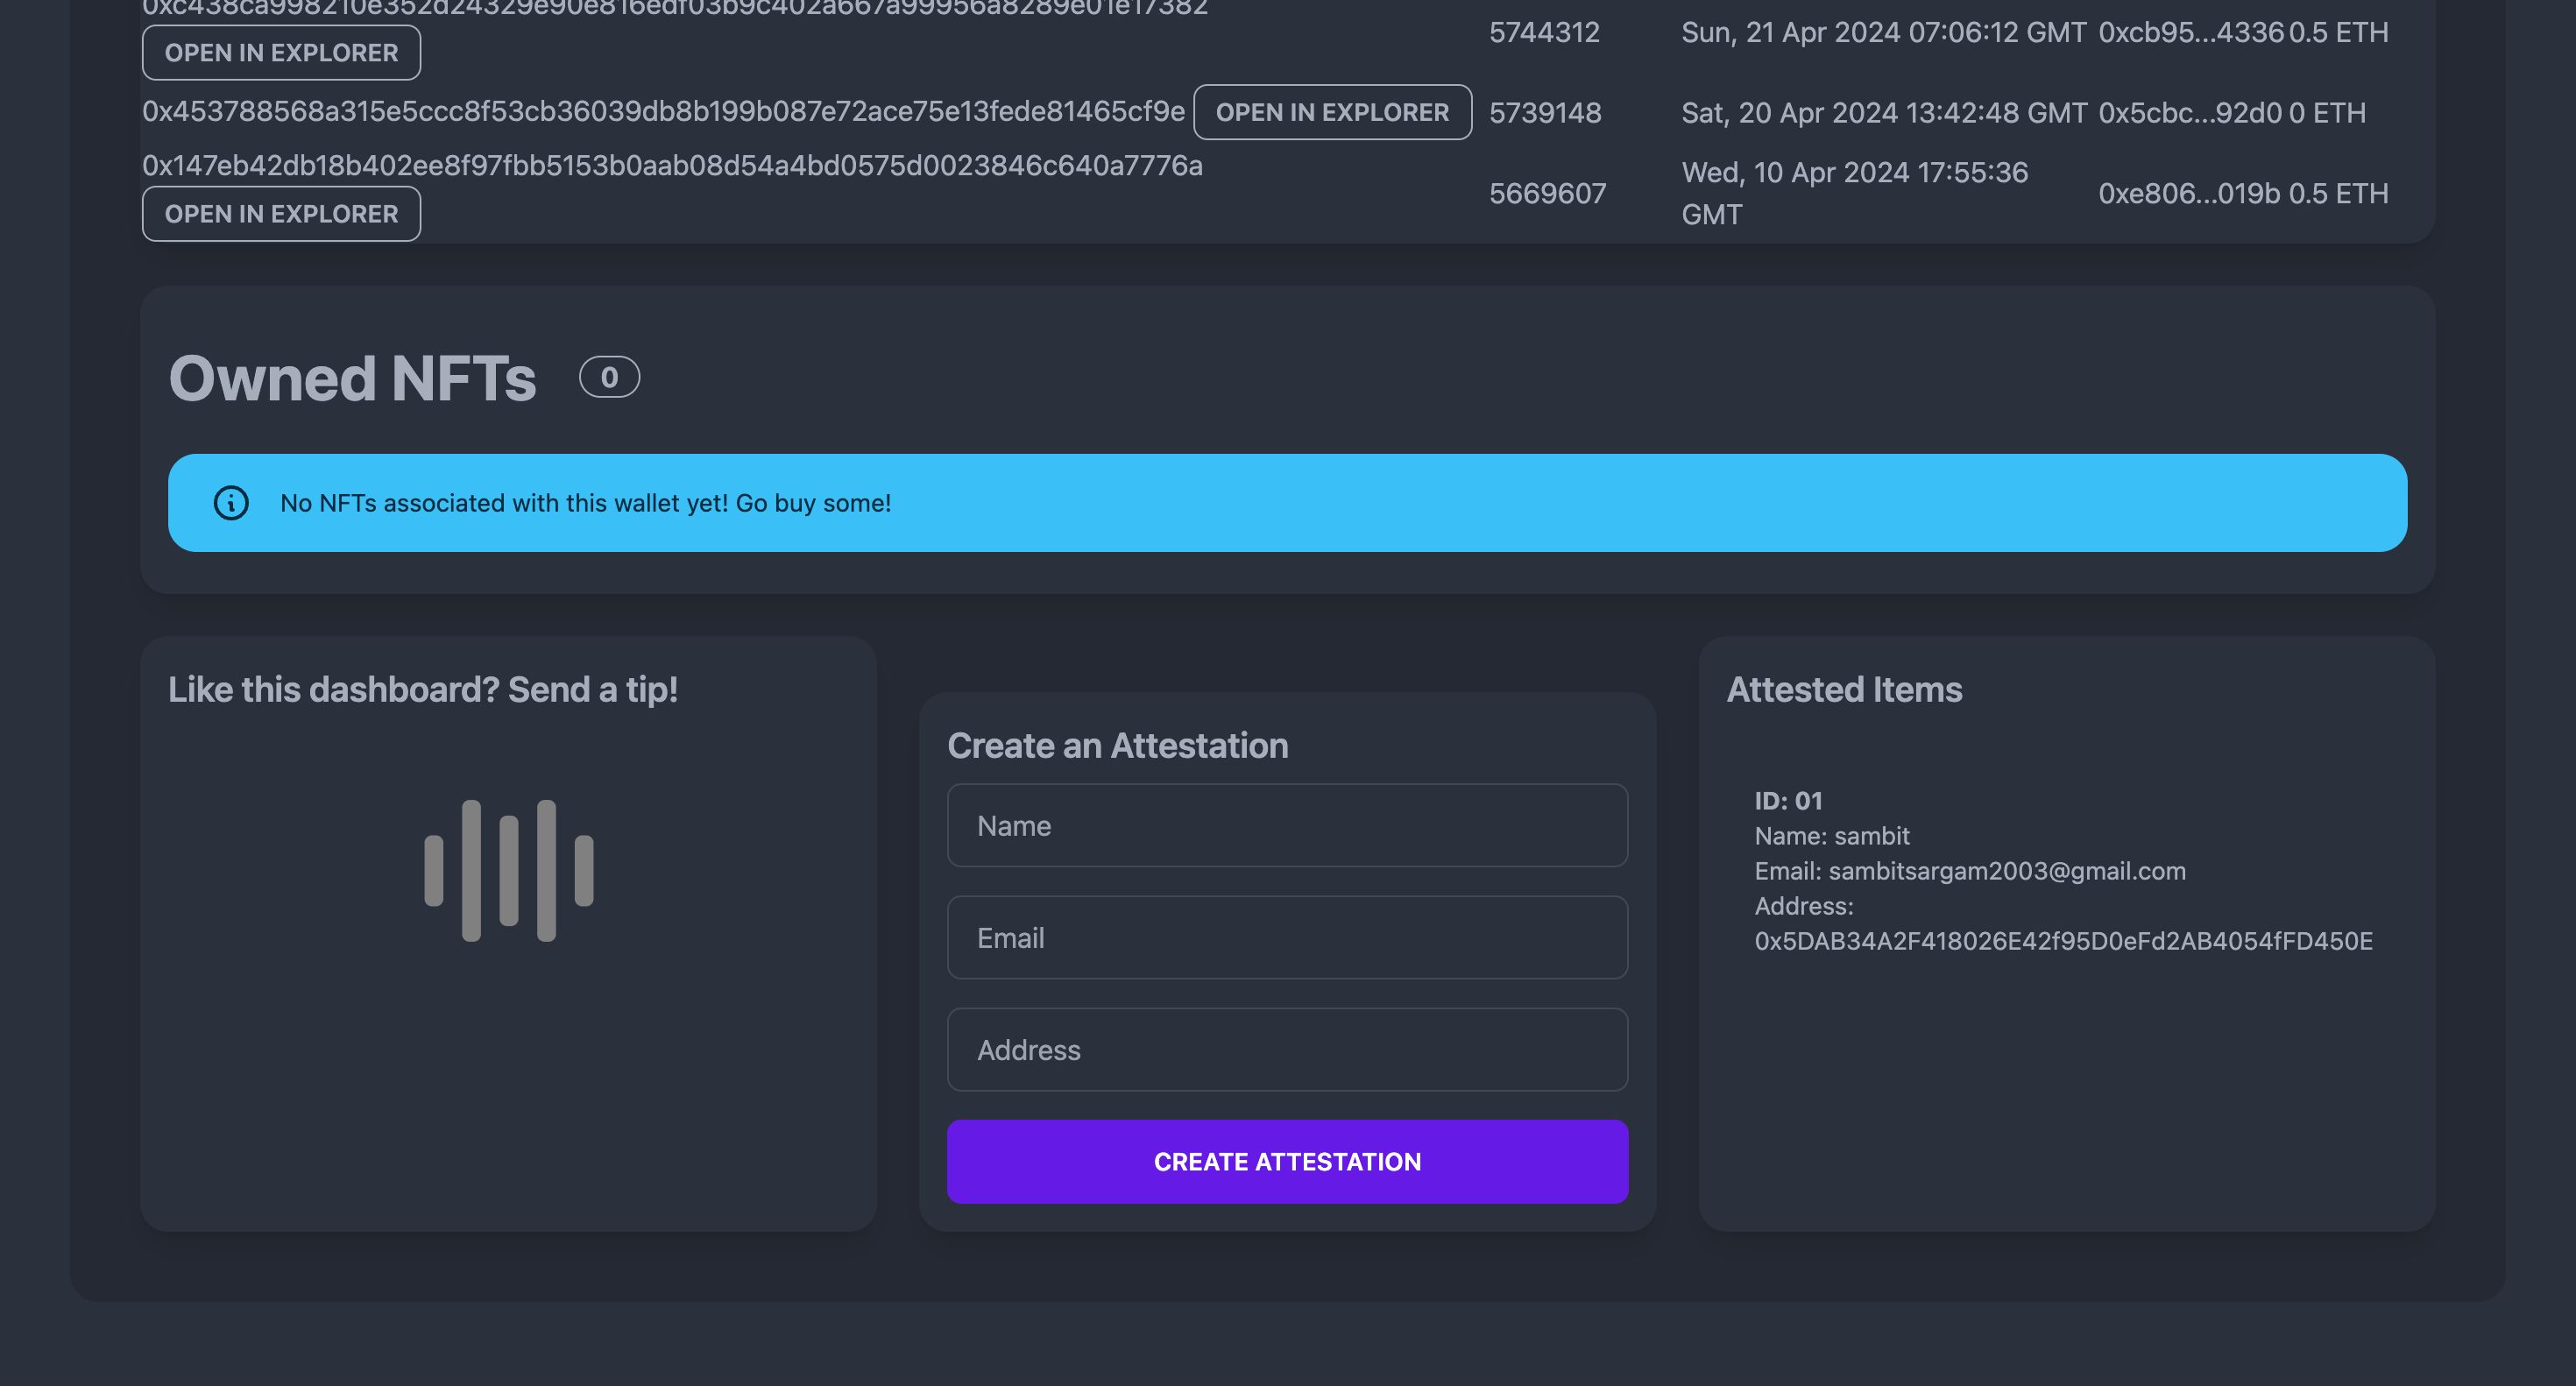Click the info icon in the NFT alert
Viewport: 2576px width, 1386px height.
[231, 503]
